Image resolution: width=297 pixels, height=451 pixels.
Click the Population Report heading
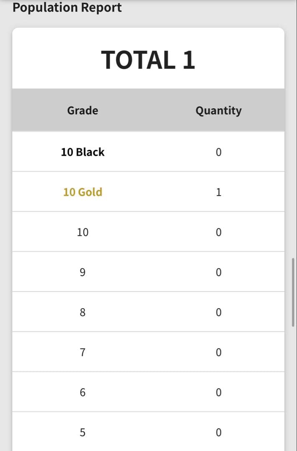pyautogui.click(x=67, y=8)
